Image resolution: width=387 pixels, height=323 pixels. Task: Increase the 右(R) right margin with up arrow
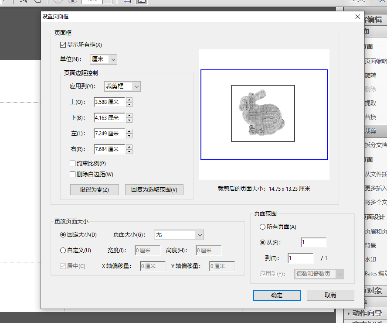pos(129,147)
